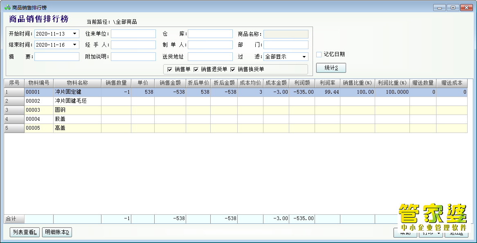
Task: Sort by the 物料名称 column header
Action: click(x=77, y=83)
